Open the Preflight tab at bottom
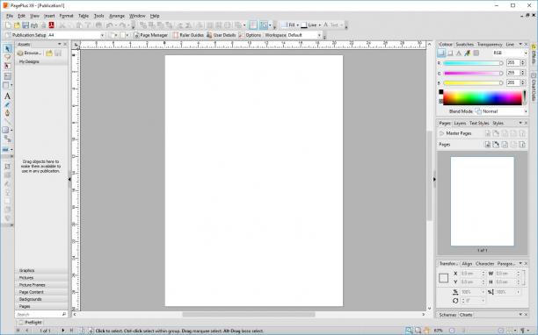Screen dimensions: 538x335 (x=30, y=323)
